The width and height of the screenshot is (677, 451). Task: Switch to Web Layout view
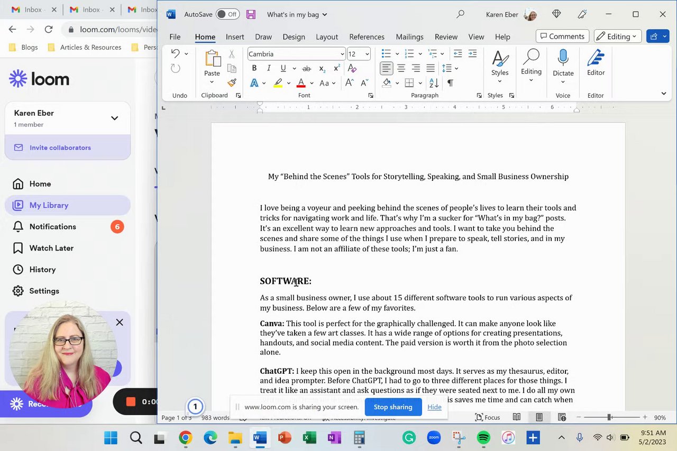click(562, 417)
